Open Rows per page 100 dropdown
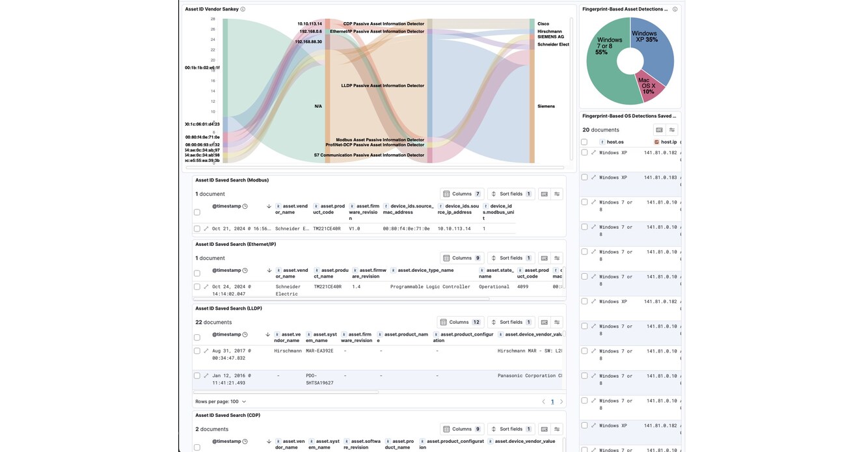Image resolution: width=864 pixels, height=452 pixels. coord(221,402)
